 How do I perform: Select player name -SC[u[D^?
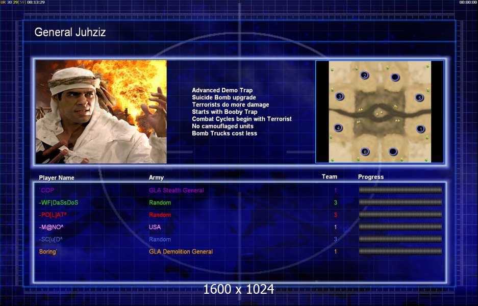click(51, 239)
